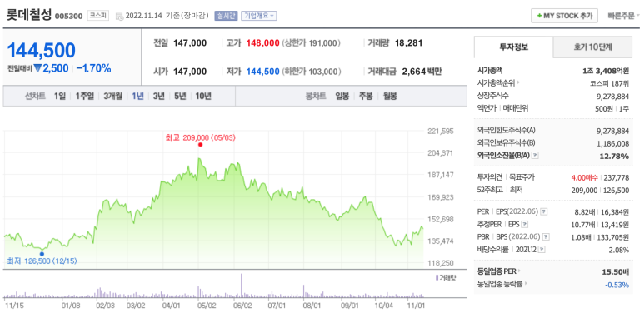Expand the 빠른주문 dropdown
The height and width of the screenshot is (323, 644).
click(624, 16)
